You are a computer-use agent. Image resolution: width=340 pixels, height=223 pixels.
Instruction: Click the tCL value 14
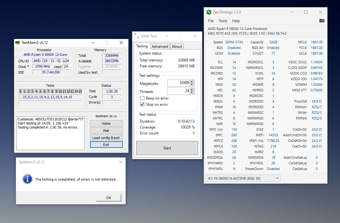[234, 62]
